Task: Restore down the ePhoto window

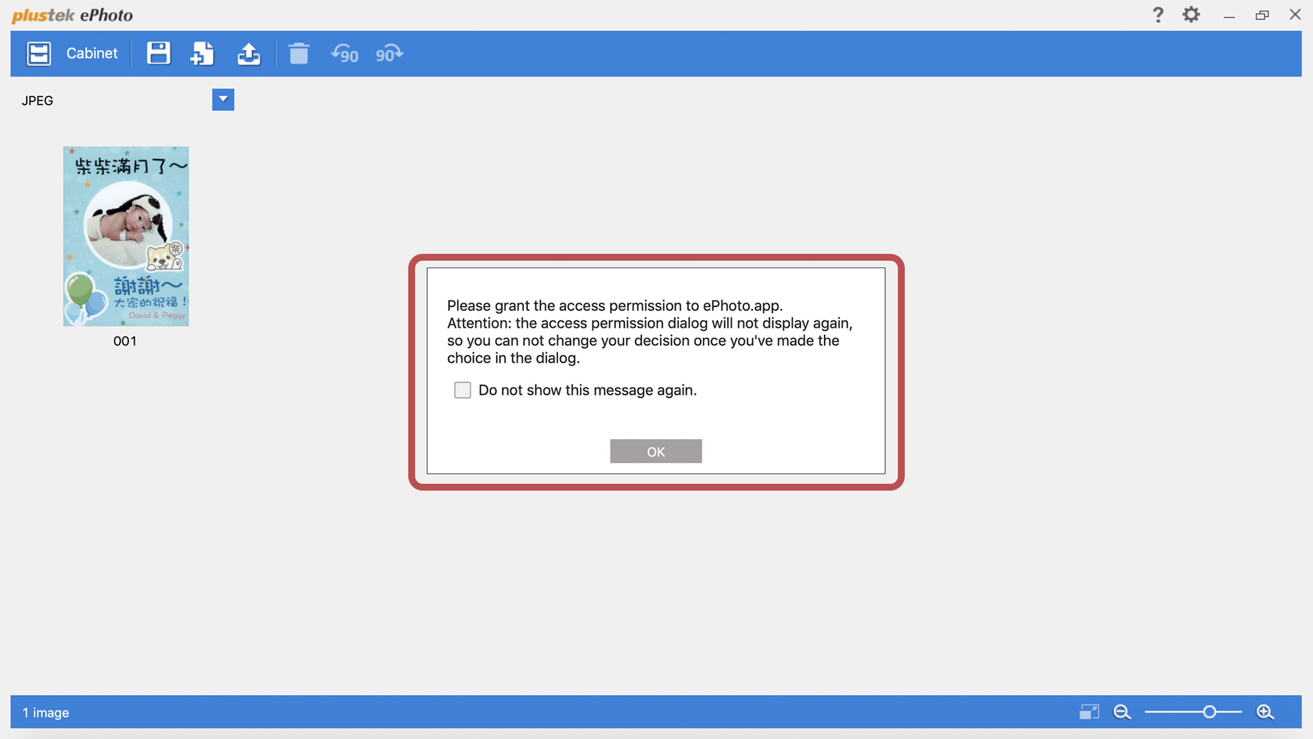Action: point(1262,15)
